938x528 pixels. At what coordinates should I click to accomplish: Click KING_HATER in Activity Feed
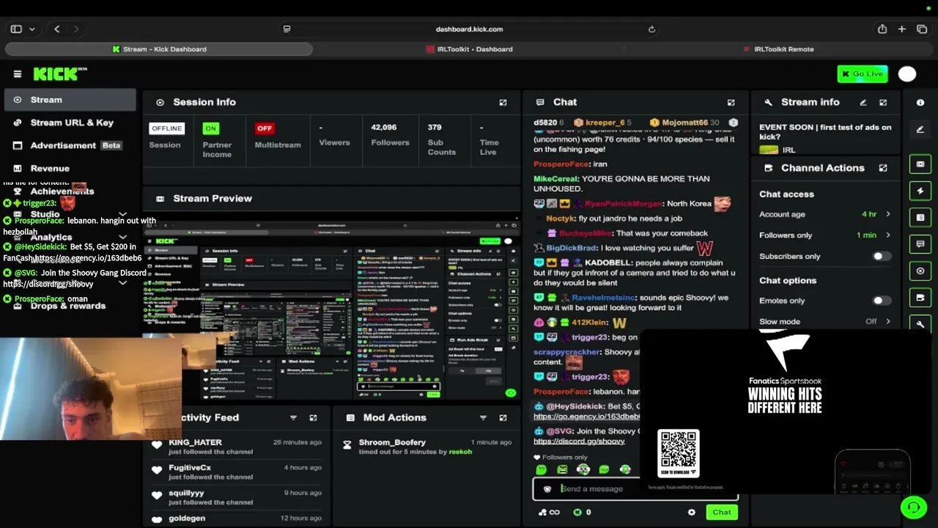coord(195,442)
